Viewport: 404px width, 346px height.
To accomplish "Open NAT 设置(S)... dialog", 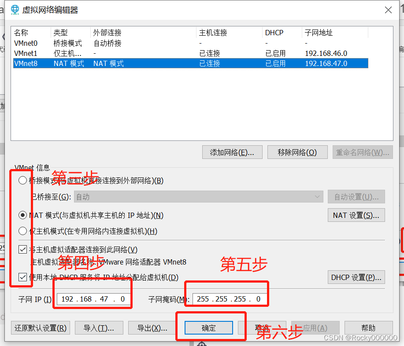I will (x=356, y=215).
